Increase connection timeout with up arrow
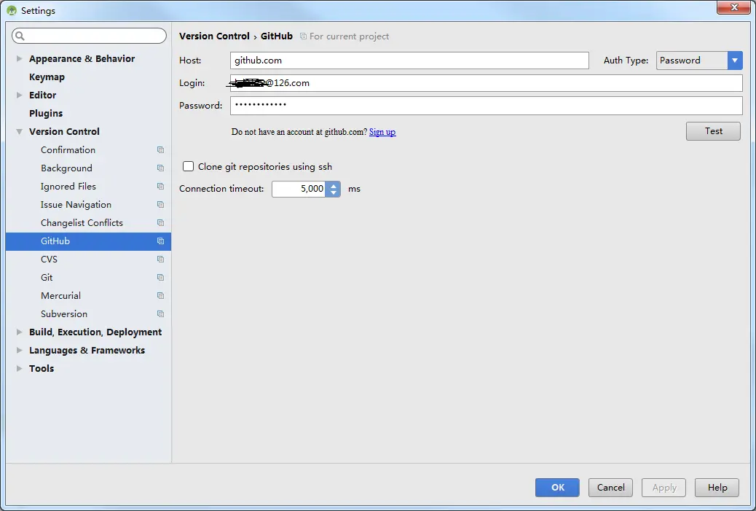This screenshot has width=756, height=511. point(333,185)
